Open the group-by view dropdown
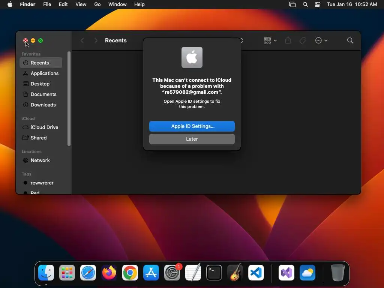Screen dimensions: 384x288 point(270,40)
